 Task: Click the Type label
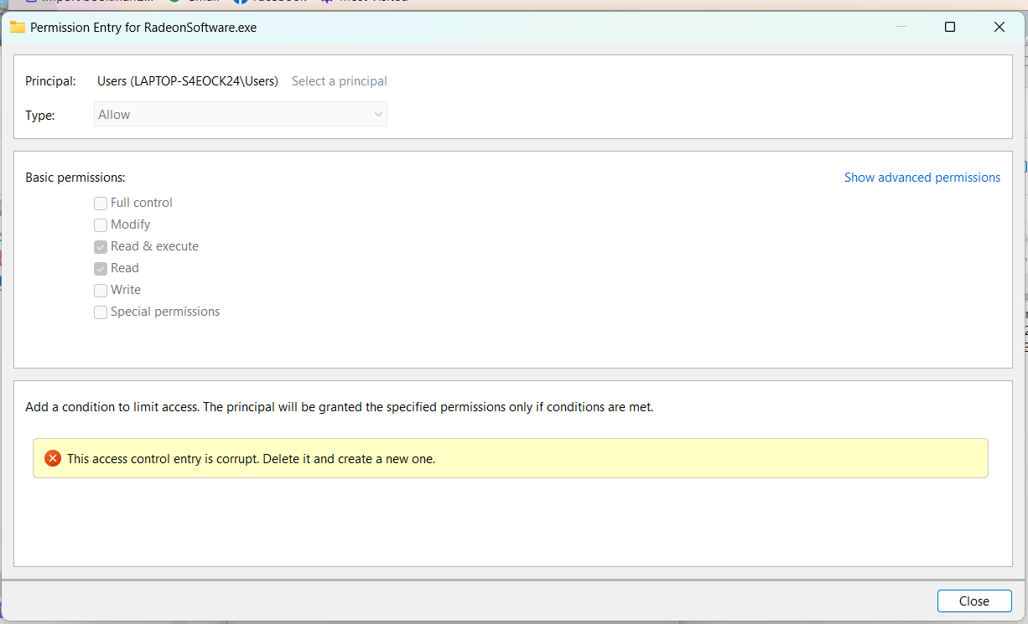(x=40, y=116)
